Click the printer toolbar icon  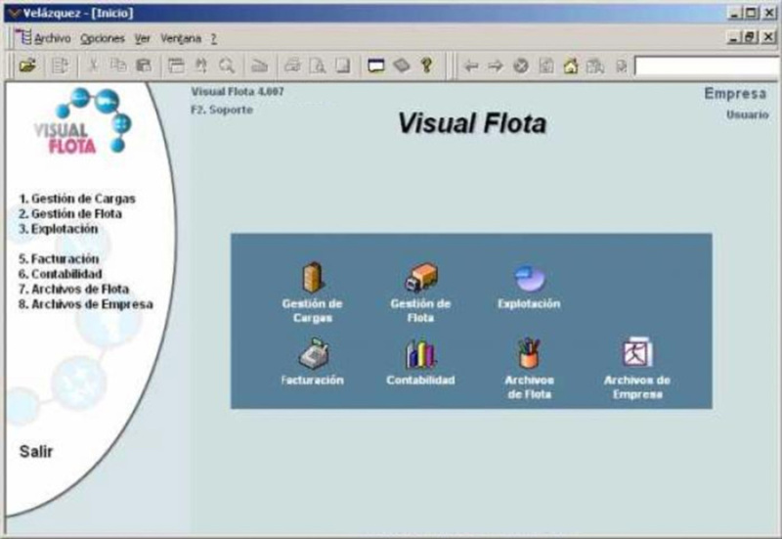click(292, 66)
